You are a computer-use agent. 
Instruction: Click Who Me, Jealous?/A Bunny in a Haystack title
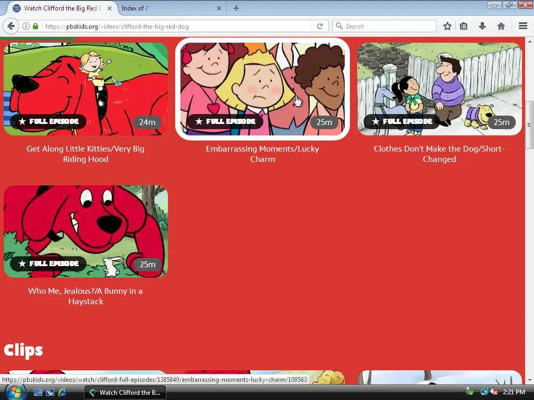pos(86,296)
